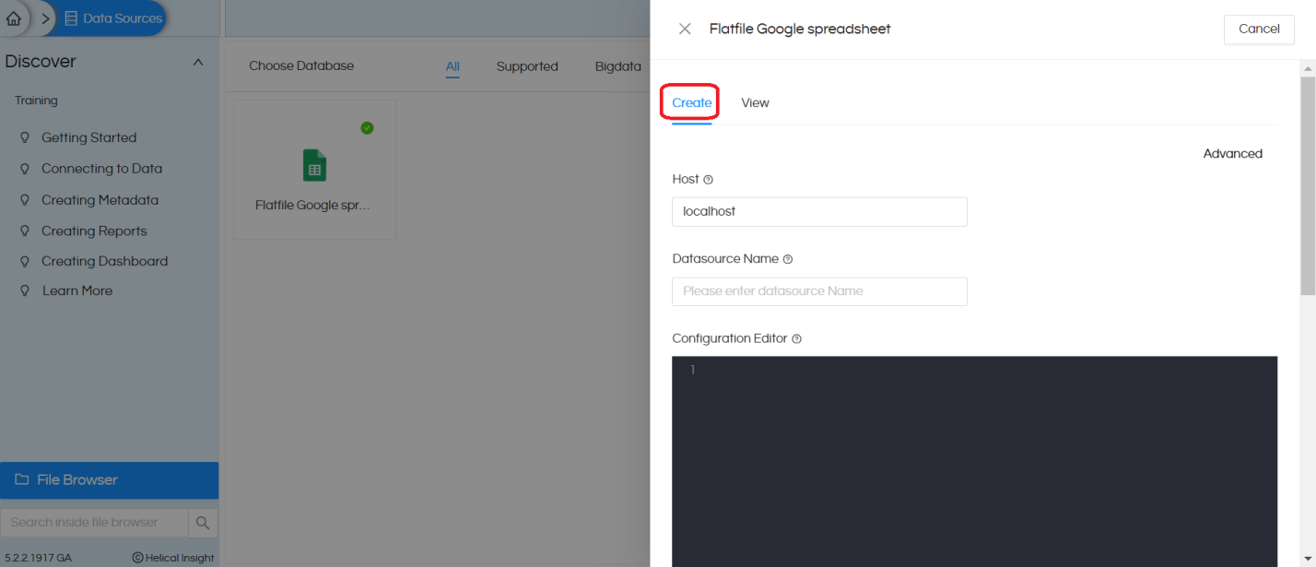This screenshot has height=567, width=1316.
Task: Click lightbulb icon beside Learn More
Action: 25,290
